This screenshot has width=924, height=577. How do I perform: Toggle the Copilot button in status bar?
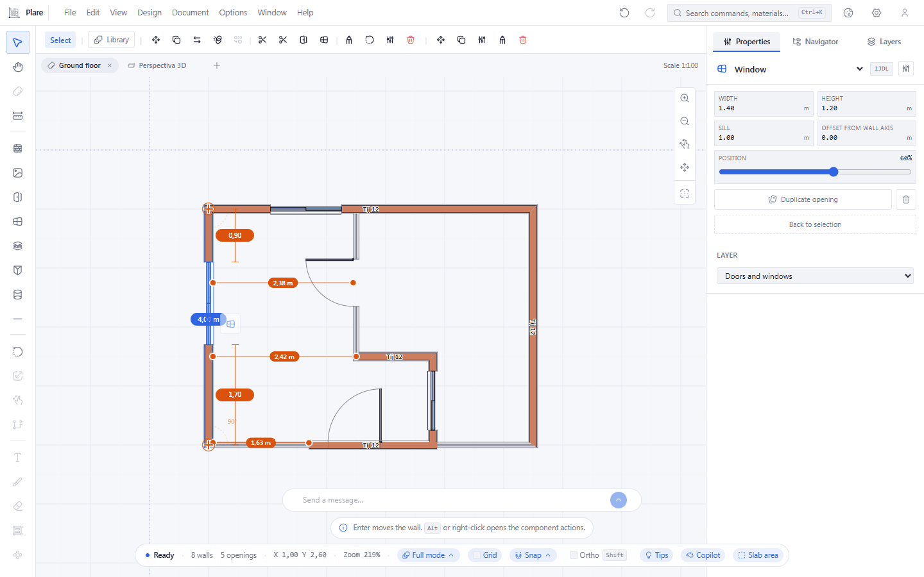point(703,555)
